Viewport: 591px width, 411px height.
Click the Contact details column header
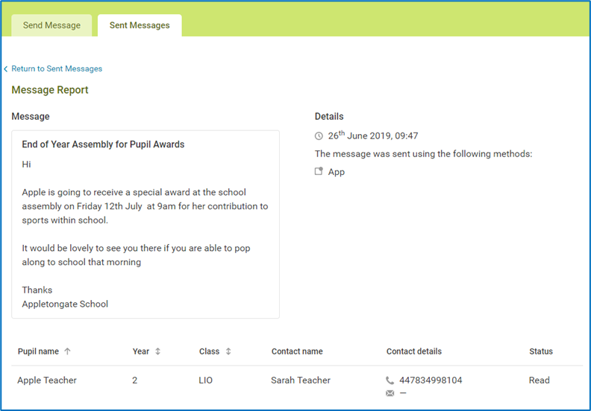coord(413,351)
